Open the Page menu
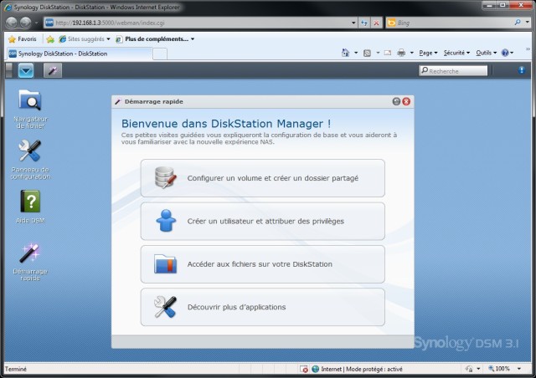This screenshot has height=378, width=536. tap(428, 53)
